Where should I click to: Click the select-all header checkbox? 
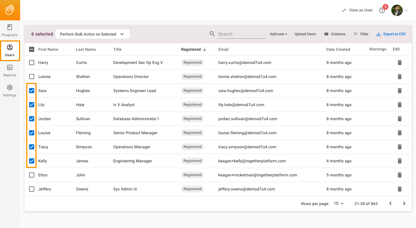click(31, 49)
